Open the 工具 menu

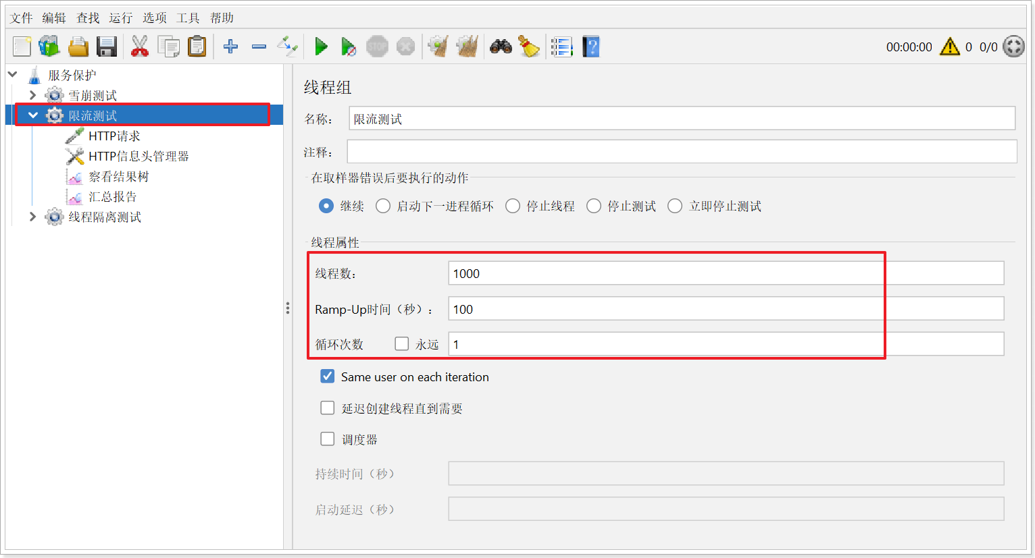[x=188, y=18]
